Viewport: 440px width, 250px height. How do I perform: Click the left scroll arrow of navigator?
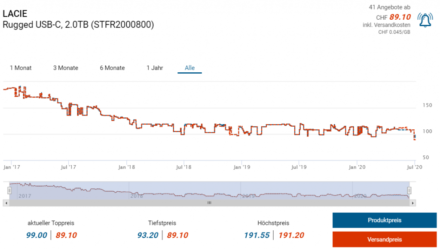point(6,203)
